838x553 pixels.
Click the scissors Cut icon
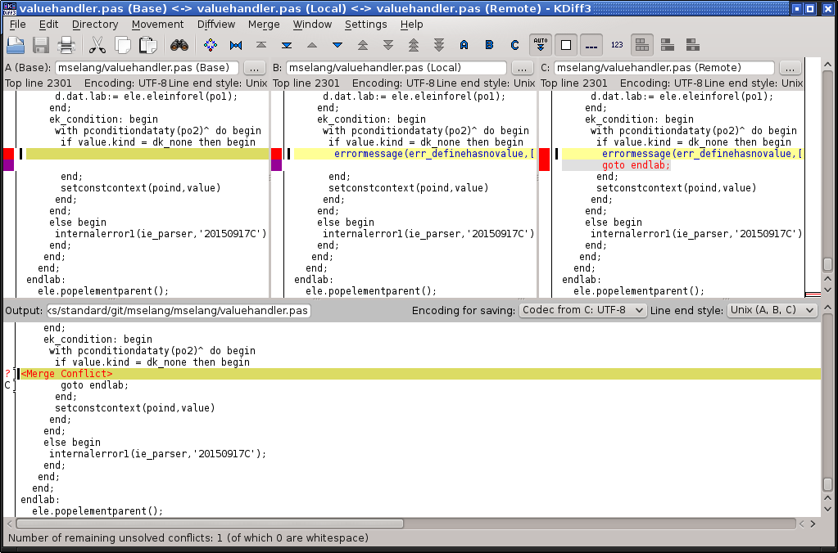(97, 45)
